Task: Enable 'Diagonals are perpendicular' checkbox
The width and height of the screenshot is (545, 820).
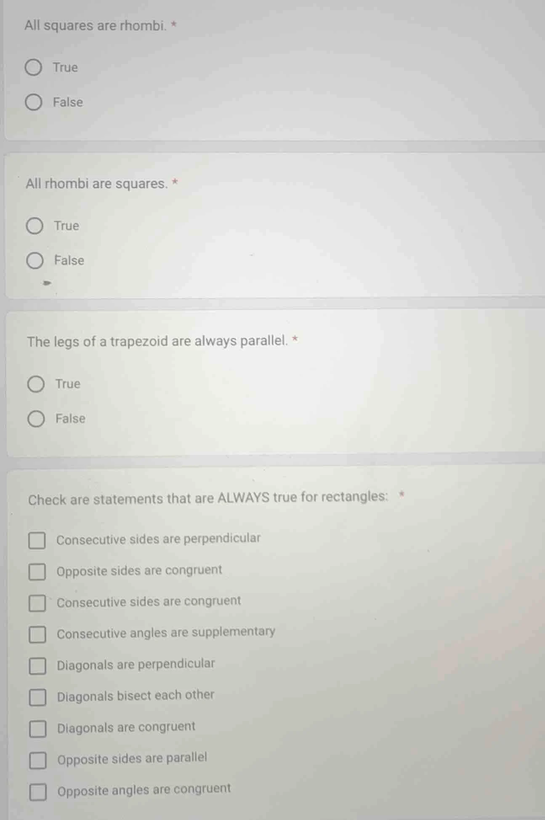Action: click(x=37, y=666)
